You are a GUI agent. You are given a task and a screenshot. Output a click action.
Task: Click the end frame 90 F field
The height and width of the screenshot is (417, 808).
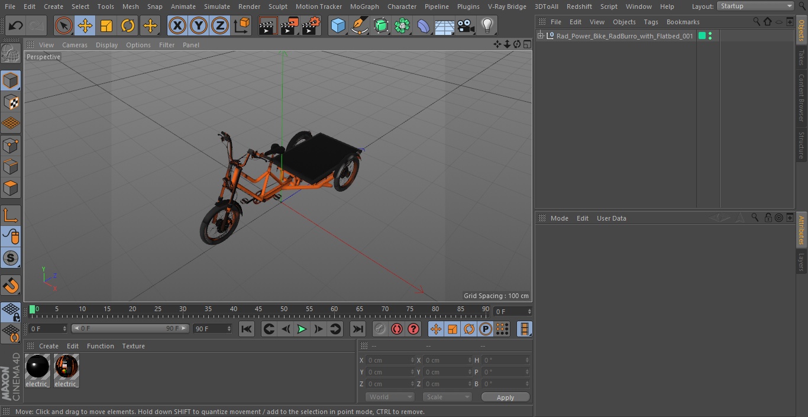coord(212,328)
